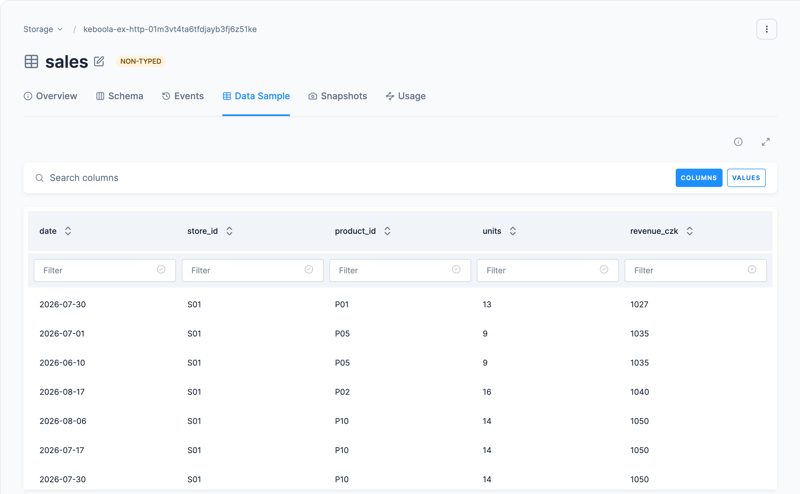Click revenue cell 1027
This screenshot has height=494, width=800.
tap(639, 304)
